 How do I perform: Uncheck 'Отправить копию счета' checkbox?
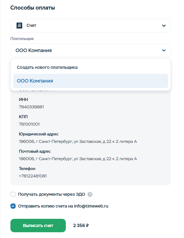(13, 206)
